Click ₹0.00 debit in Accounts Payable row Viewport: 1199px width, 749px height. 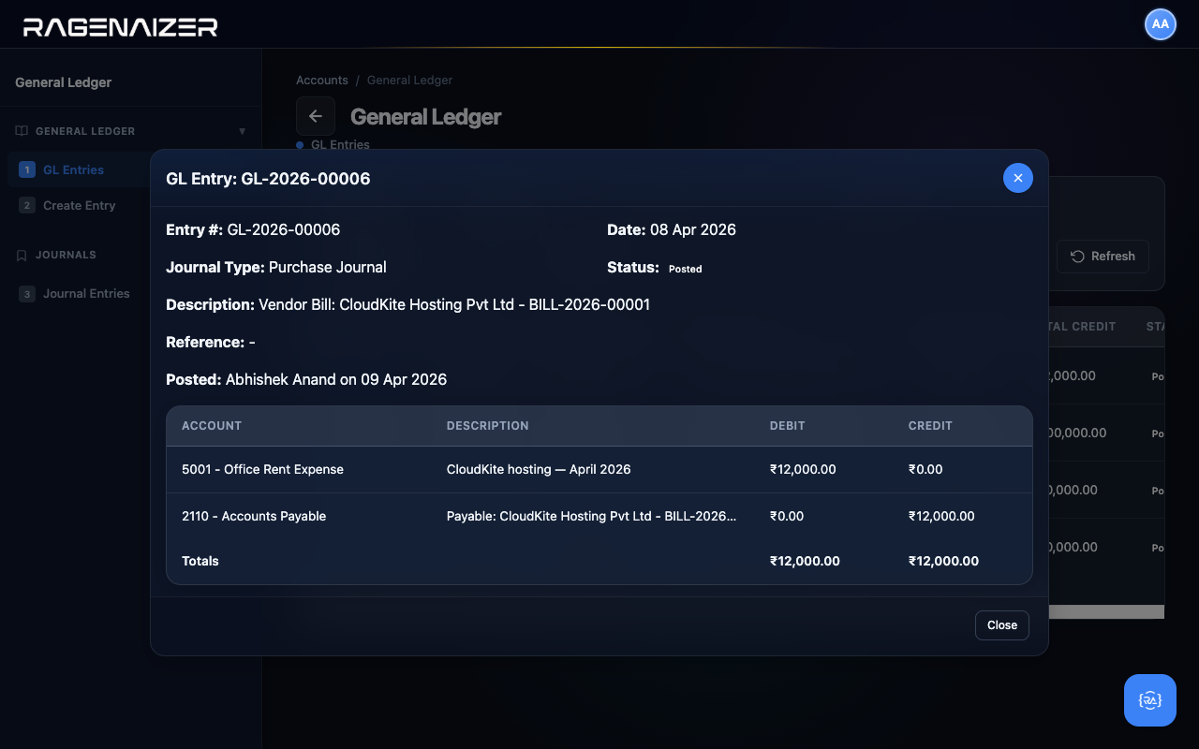click(787, 516)
